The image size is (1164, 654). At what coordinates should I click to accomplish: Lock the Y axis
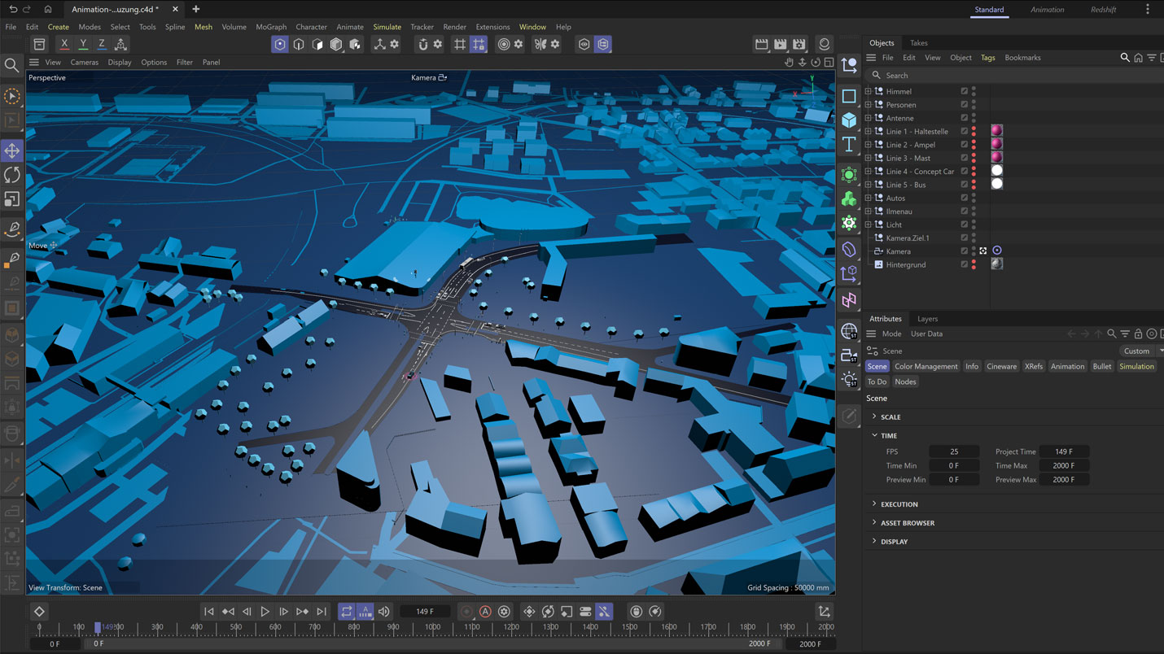[x=83, y=44]
